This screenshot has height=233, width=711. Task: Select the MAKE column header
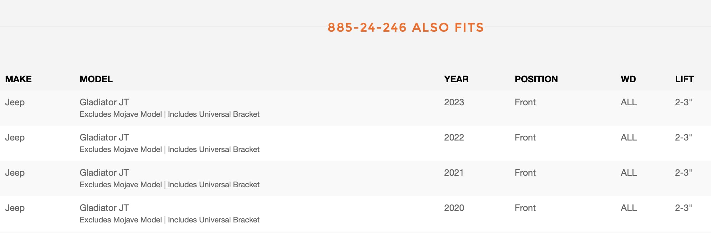18,79
